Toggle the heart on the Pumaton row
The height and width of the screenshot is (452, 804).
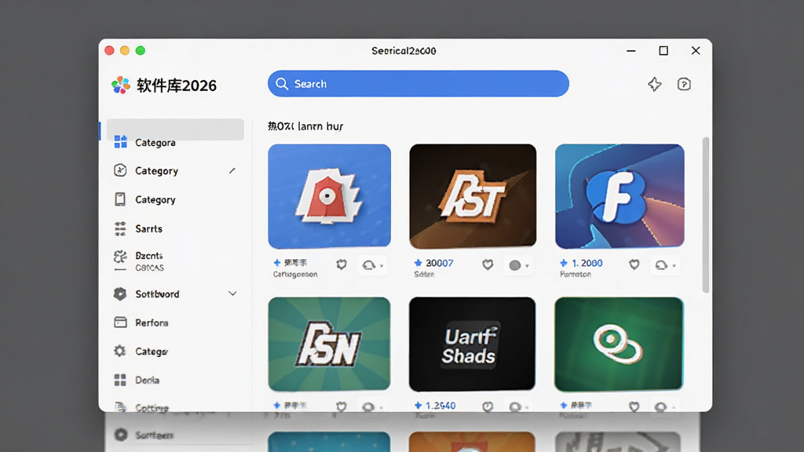[x=634, y=264]
